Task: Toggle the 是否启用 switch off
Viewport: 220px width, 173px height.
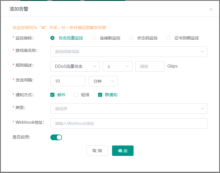Action: 56,137
